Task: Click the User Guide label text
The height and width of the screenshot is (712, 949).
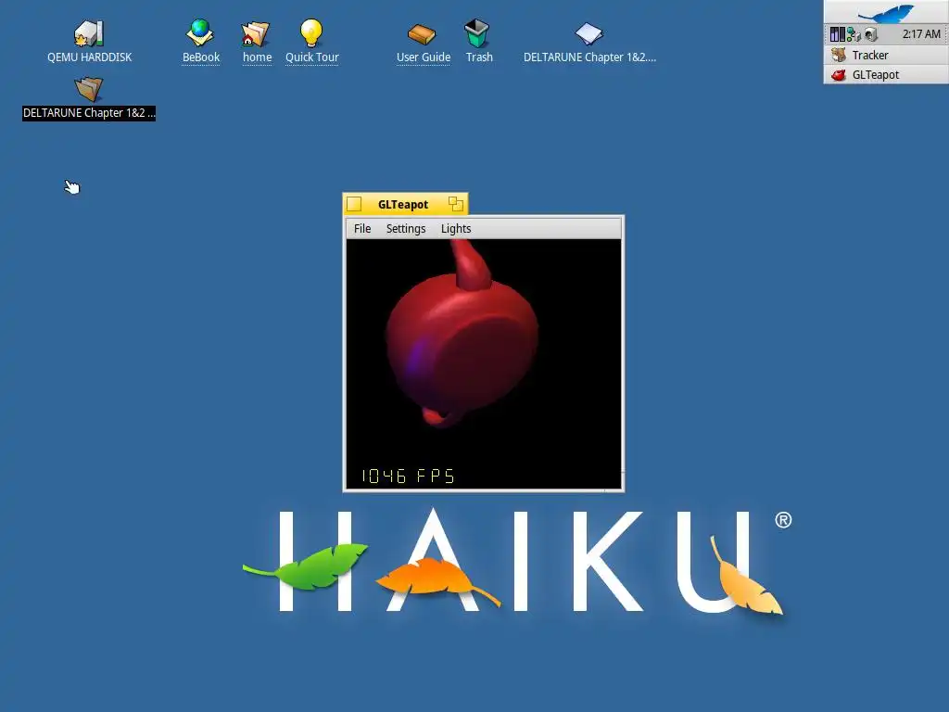Action: [x=423, y=57]
